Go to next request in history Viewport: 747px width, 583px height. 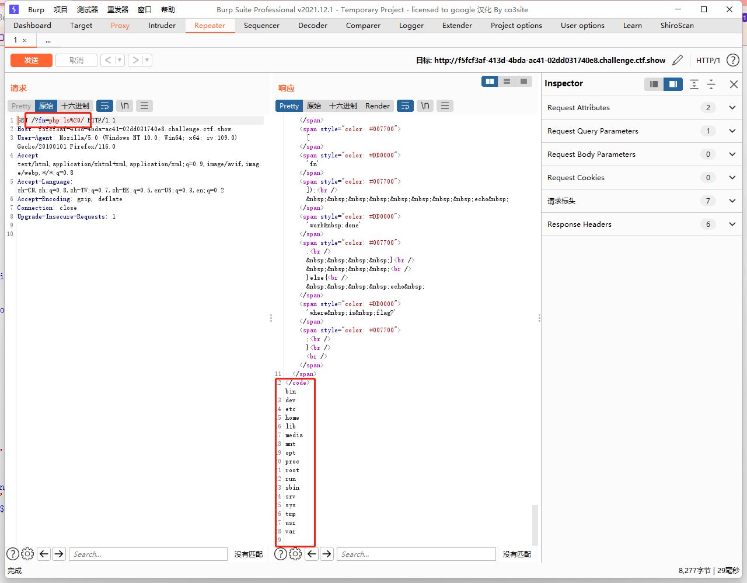tap(135, 60)
